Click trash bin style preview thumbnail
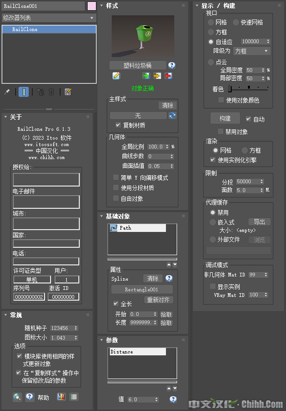 (x=143, y=36)
